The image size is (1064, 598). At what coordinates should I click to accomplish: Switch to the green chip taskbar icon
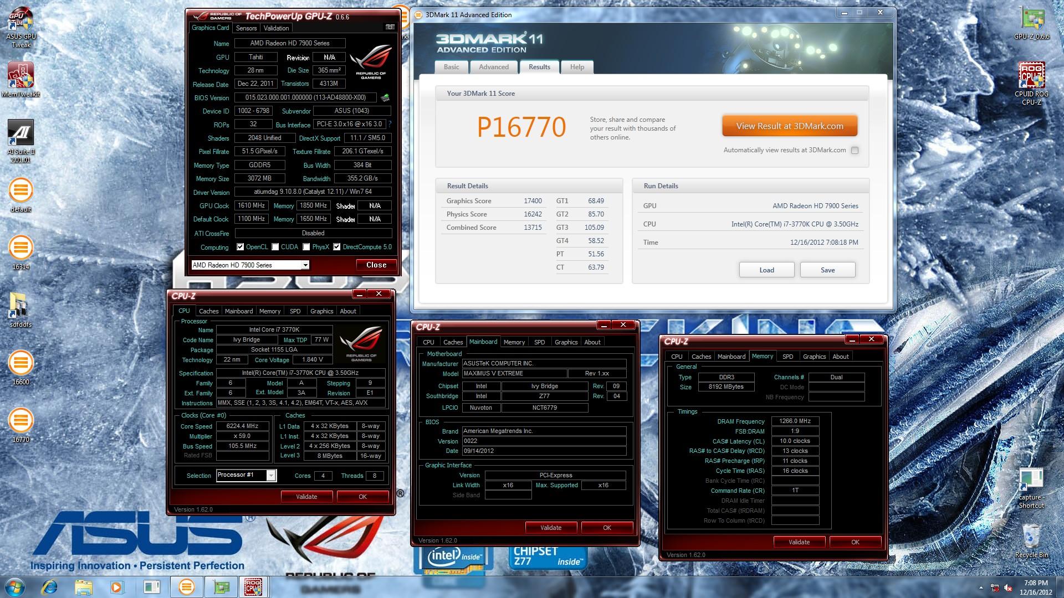tap(221, 586)
